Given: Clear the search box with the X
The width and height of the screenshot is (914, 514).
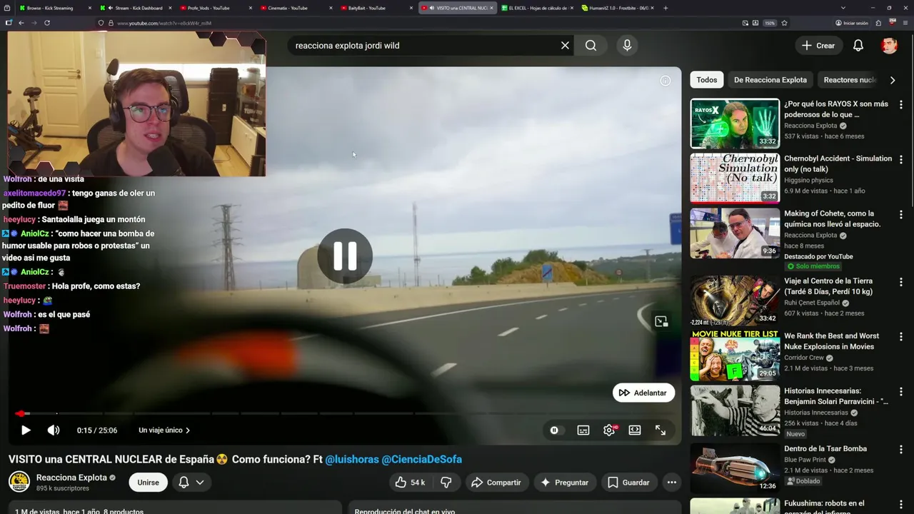Looking at the screenshot, I should click(565, 46).
